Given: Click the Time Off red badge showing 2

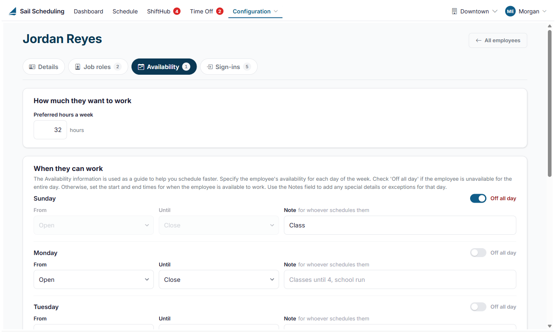Looking at the screenshot, I should pyautogui.click(x=220, y=11).
